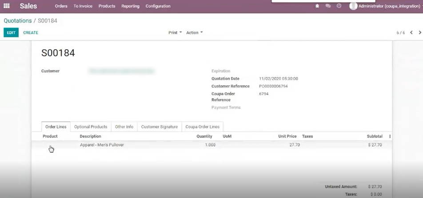423x198 pixels.
Task: Open column options three-dot icon in table header
Action: [x=390, y=137]
